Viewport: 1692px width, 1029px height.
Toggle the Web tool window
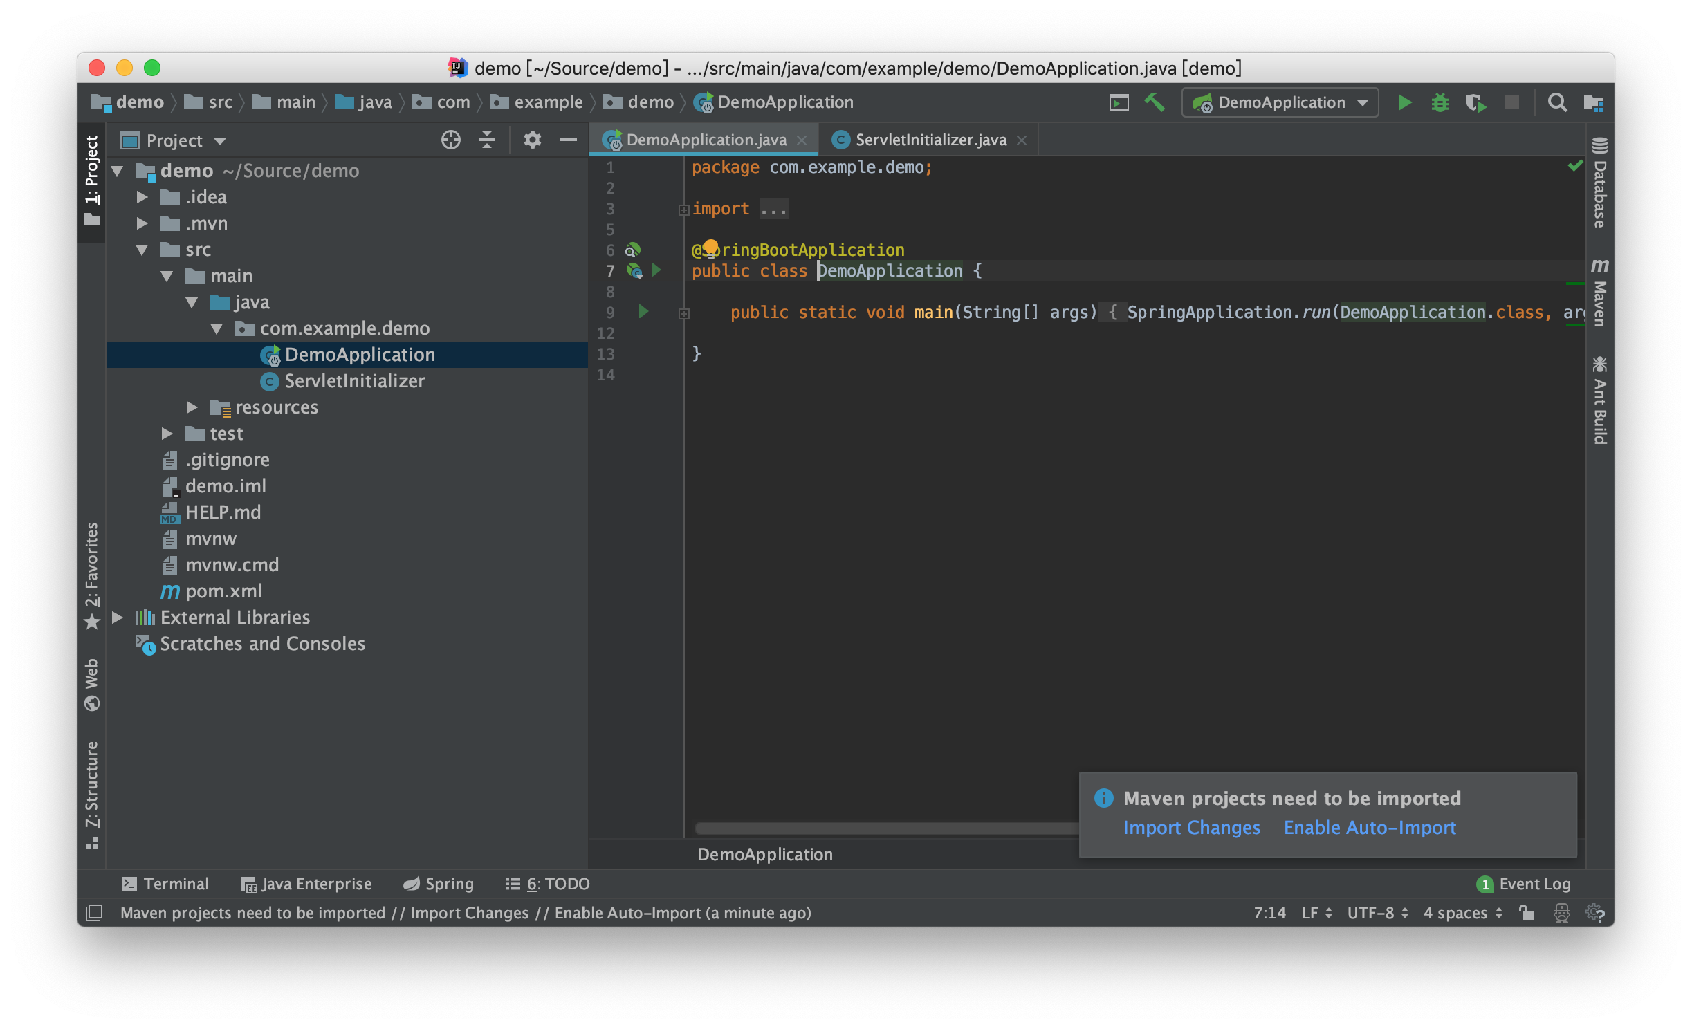(91, 684)
